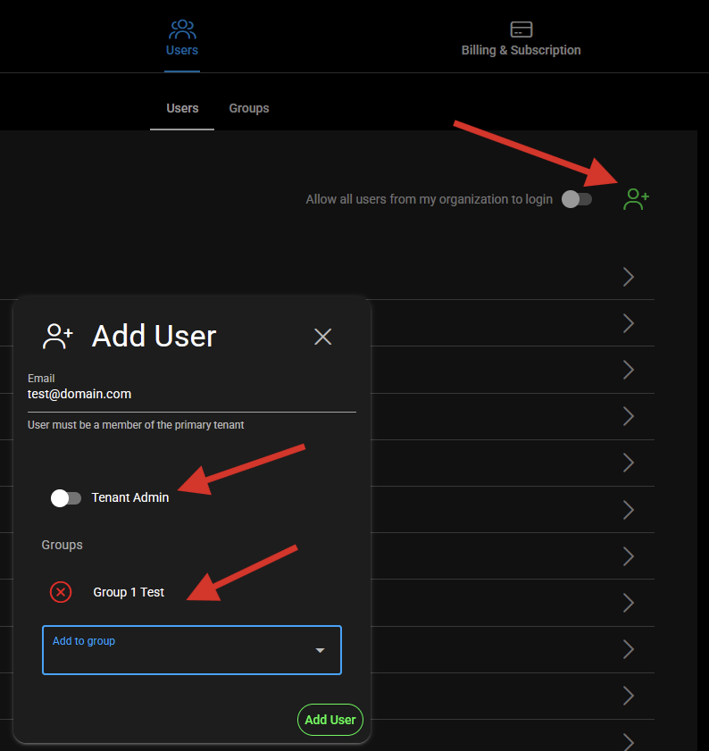Click the Users people icon in top navigation

point(182,29)
